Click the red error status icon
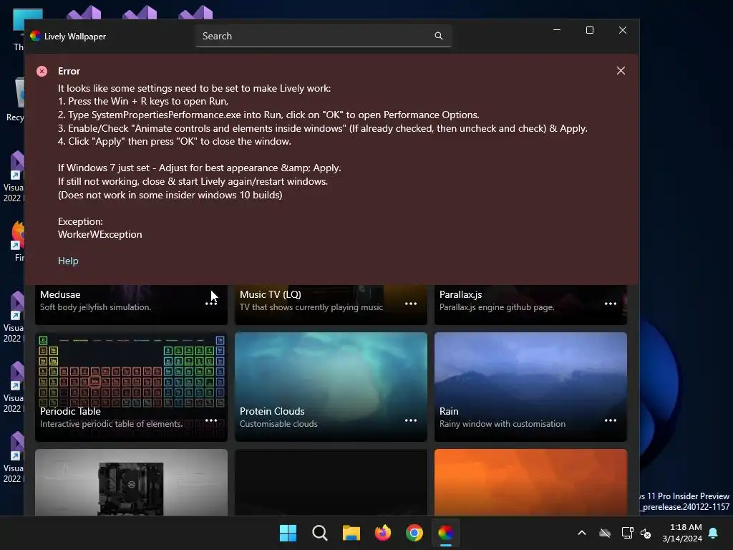Image resolution: width=733 pixels, height=550 pixels. [x=42, y=71]
